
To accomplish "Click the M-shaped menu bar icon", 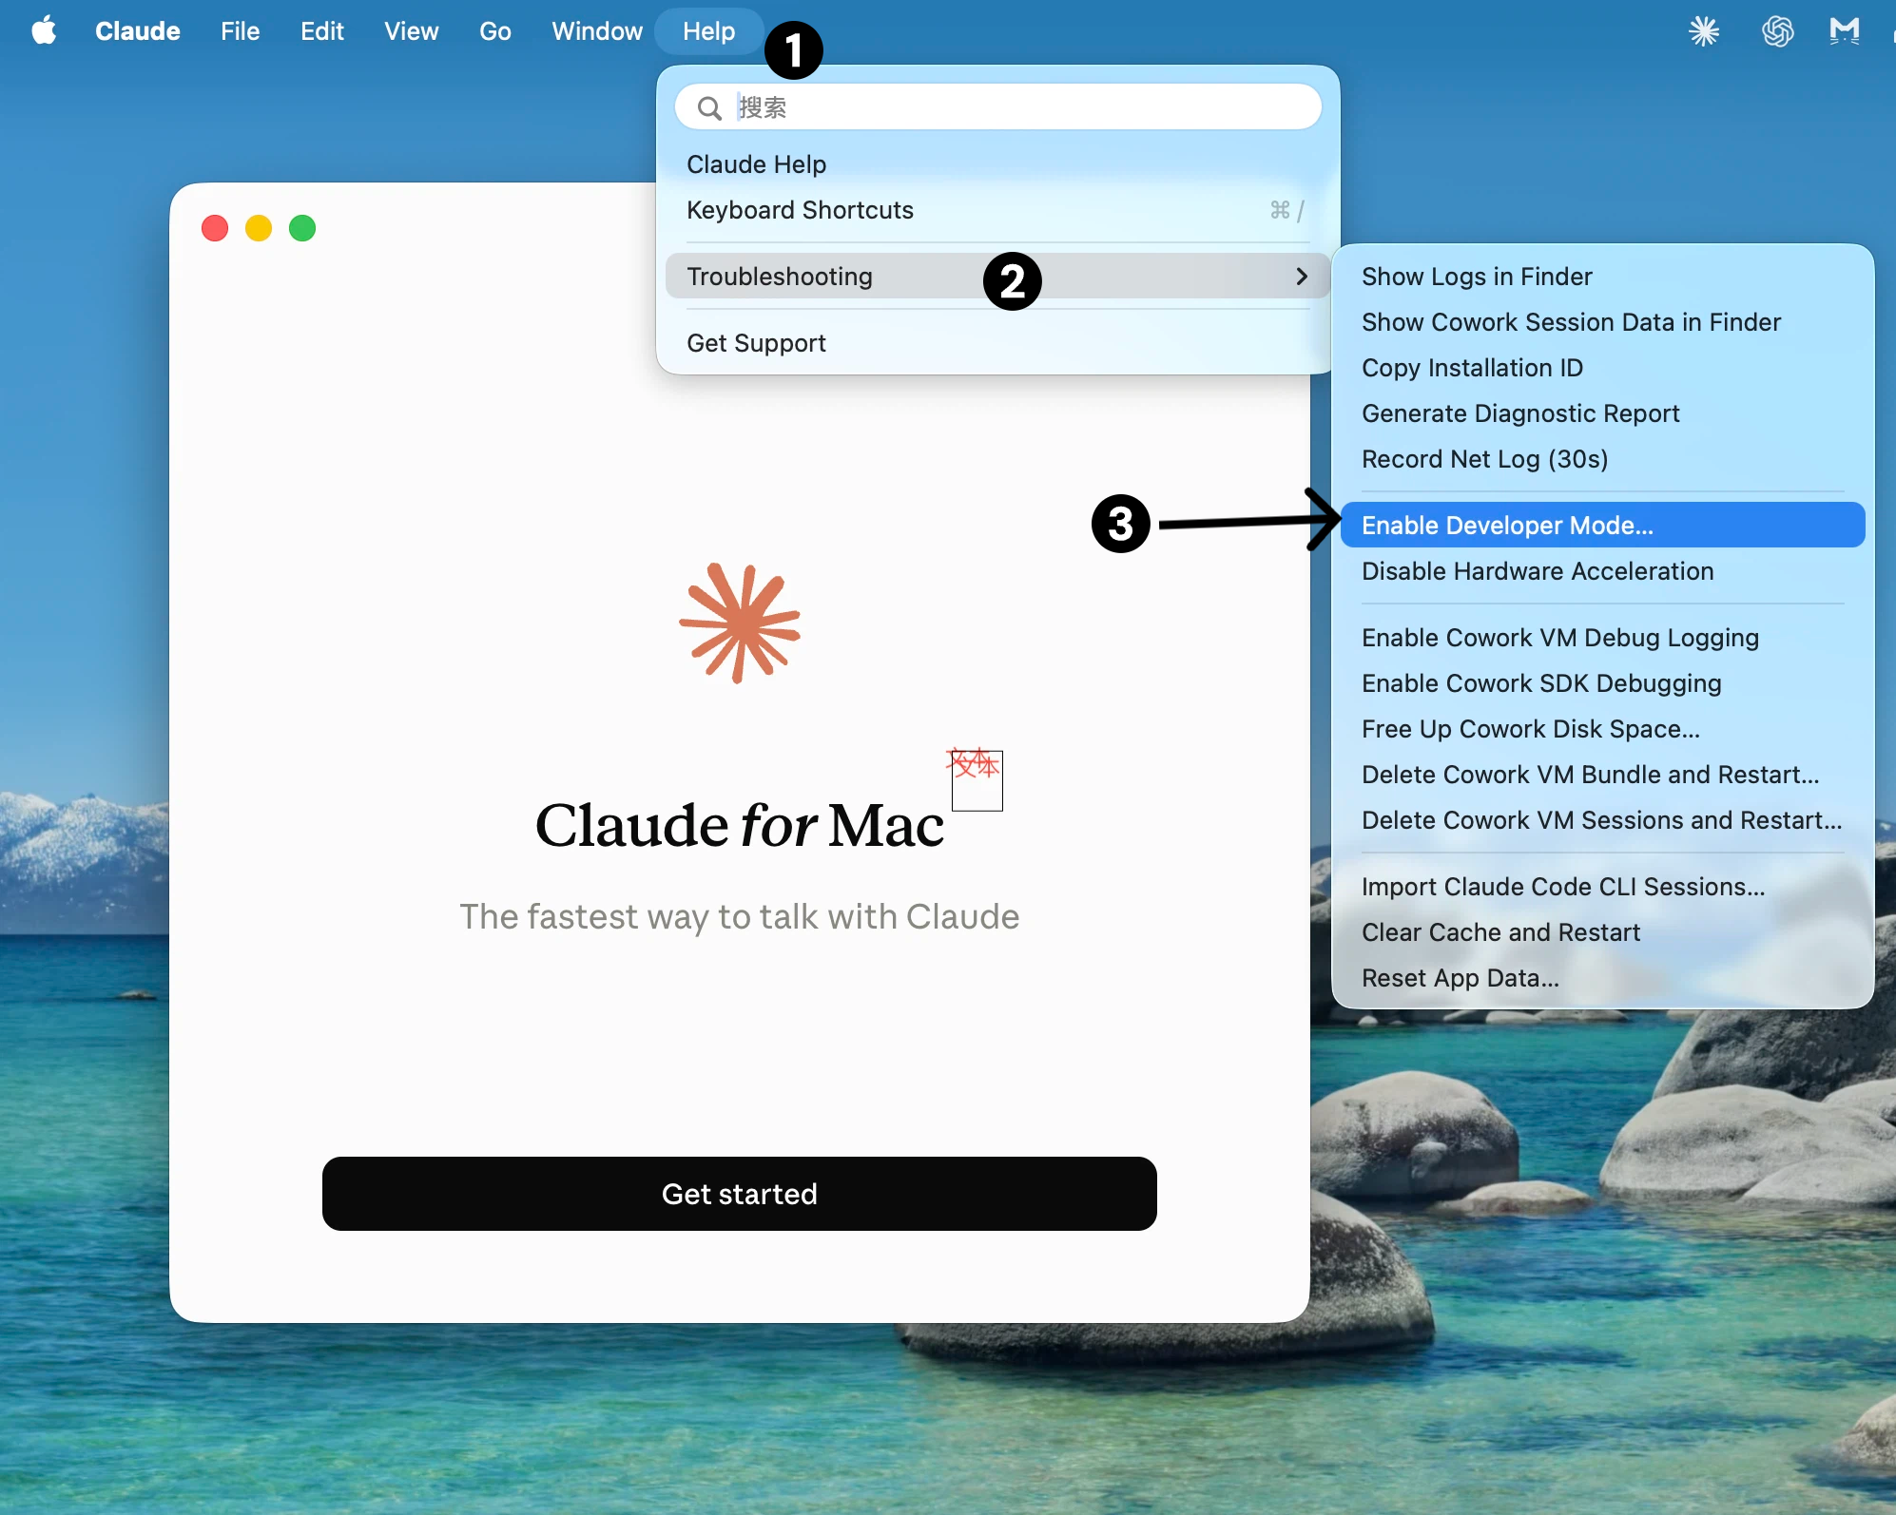I will [x=1845, y=31].
